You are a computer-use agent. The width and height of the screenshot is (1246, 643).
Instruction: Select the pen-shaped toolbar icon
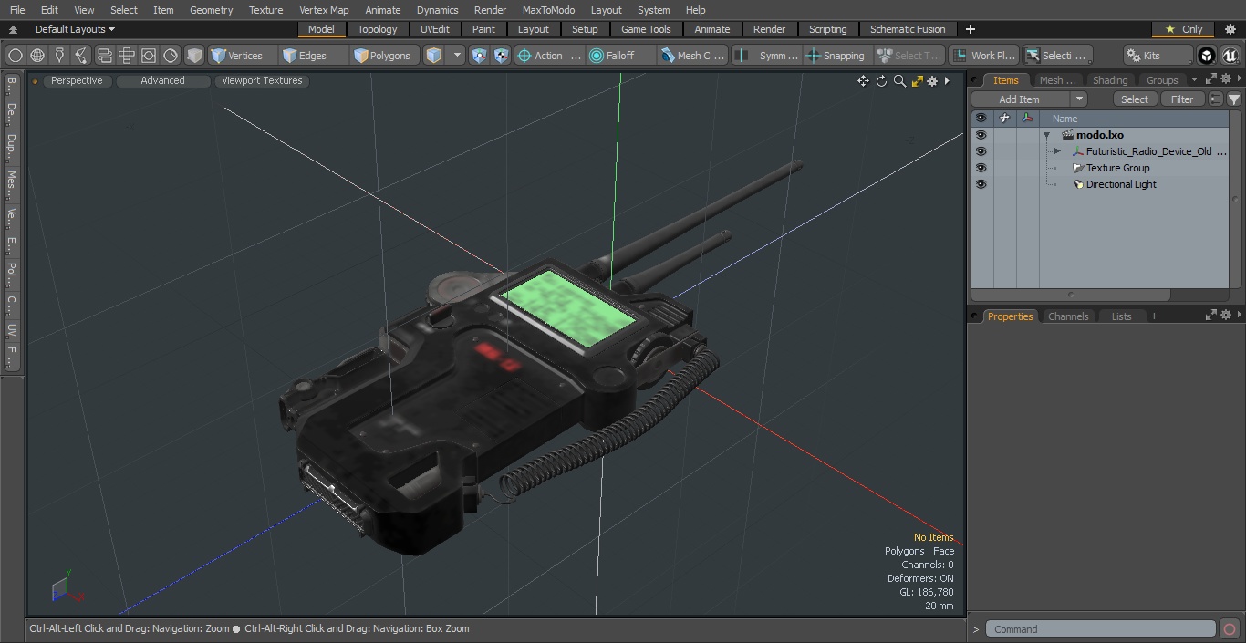(x=59, y=56)
